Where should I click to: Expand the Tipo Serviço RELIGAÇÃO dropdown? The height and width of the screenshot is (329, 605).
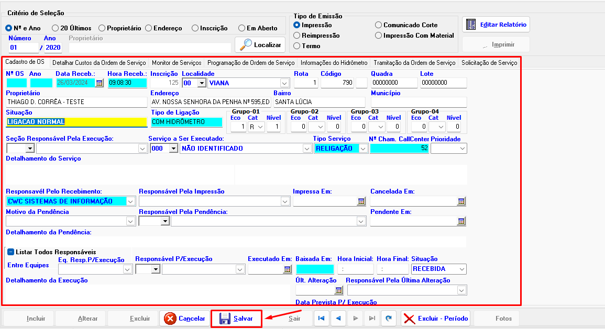(x=362, y=149)
